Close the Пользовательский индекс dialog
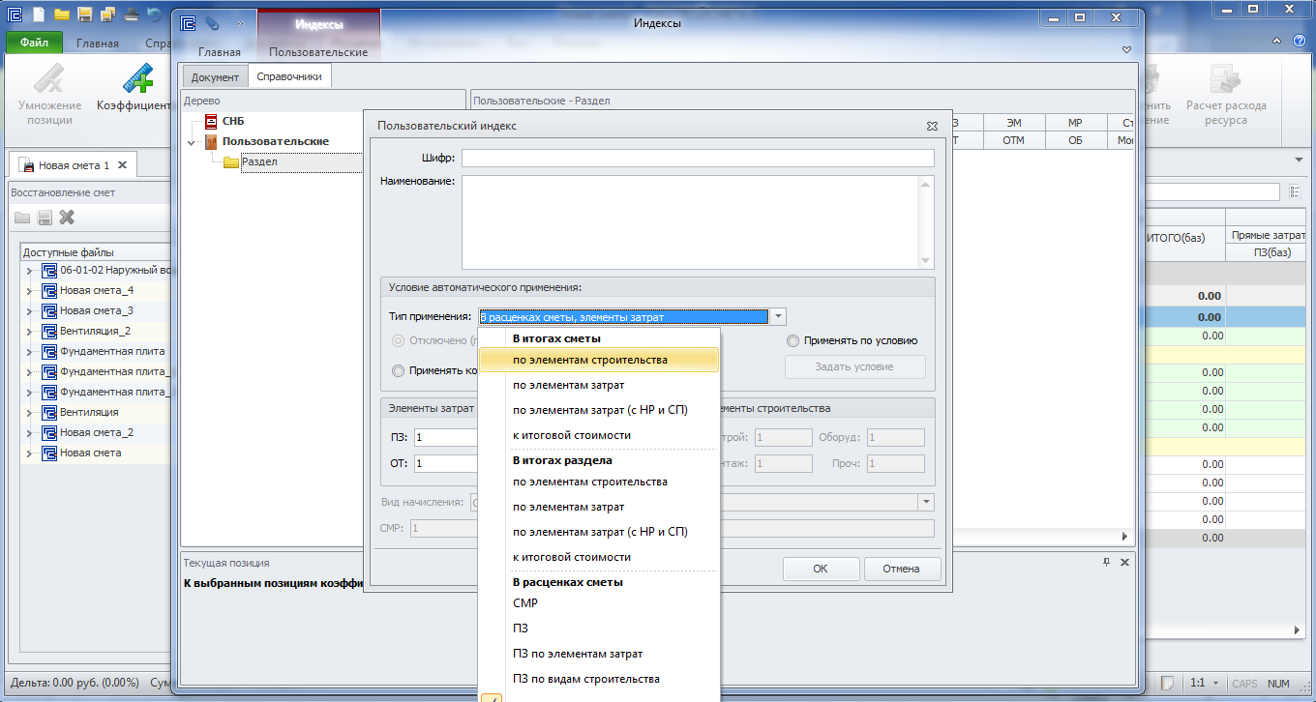 [931, 126]
